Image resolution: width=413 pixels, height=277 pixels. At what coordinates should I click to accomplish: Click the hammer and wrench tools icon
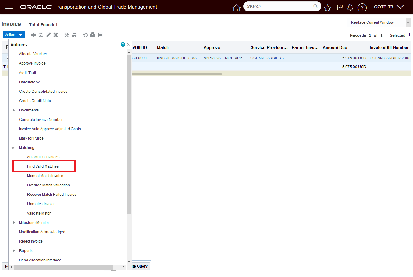tap(67, 35)
